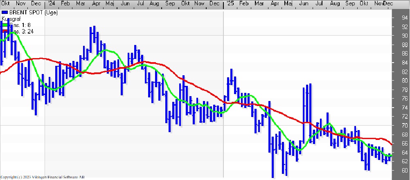
Task: Click the first Okt label at far left
Action: (5, 3)
